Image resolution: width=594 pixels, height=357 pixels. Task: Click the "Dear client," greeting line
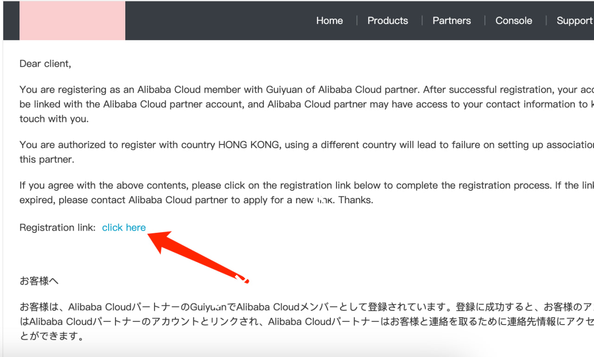coord(45,64)
